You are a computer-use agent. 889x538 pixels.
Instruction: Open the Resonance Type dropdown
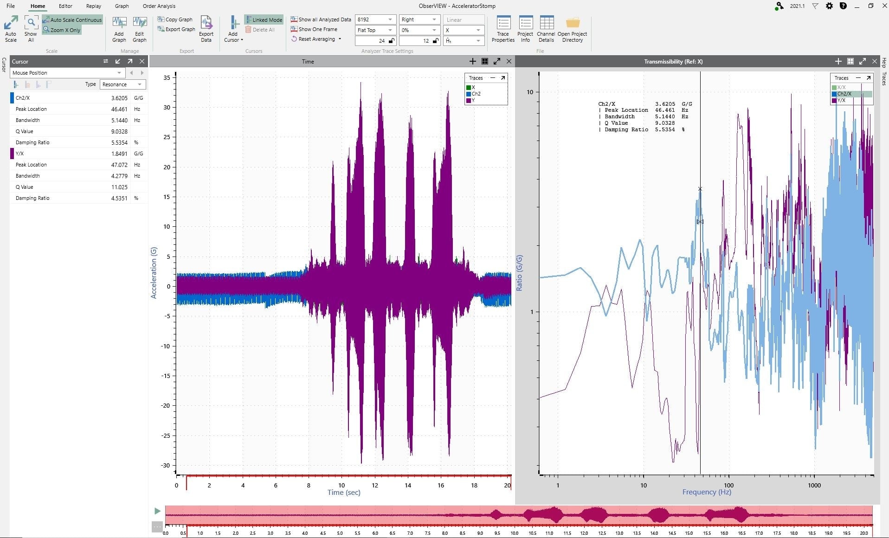pos(123,84)
